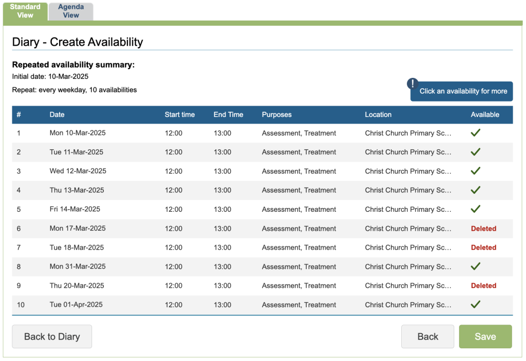Click the Deleted label for Tue 18-Mar-2025
The height and width of the screenshot is (361, 526).
(x=483, y=248)
